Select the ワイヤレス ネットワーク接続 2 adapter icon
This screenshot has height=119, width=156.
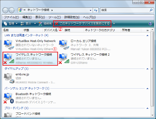64,59
